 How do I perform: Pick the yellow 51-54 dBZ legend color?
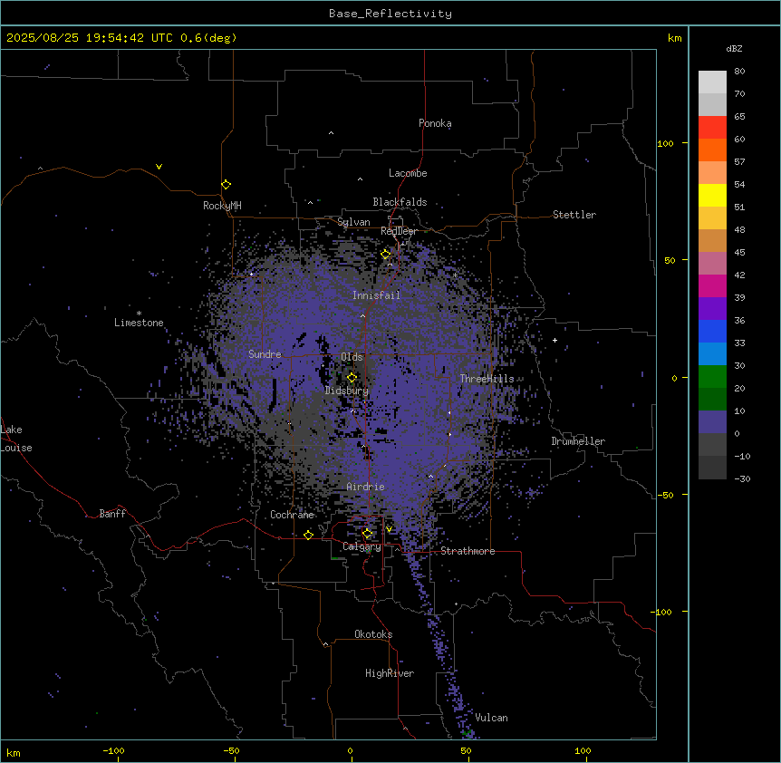712,195
